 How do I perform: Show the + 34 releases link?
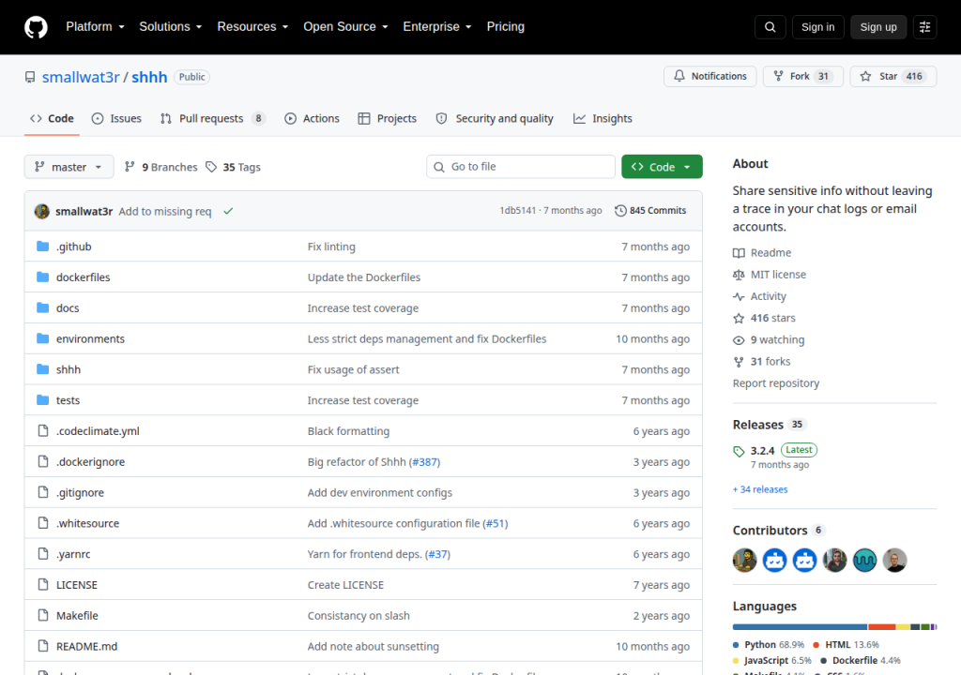click(760, 489)
